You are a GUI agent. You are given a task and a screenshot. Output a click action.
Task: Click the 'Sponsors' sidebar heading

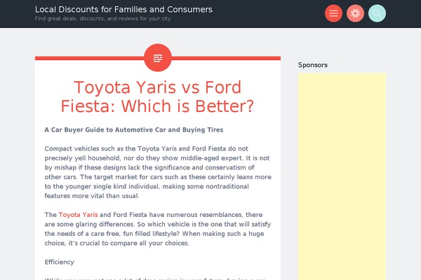313,65
